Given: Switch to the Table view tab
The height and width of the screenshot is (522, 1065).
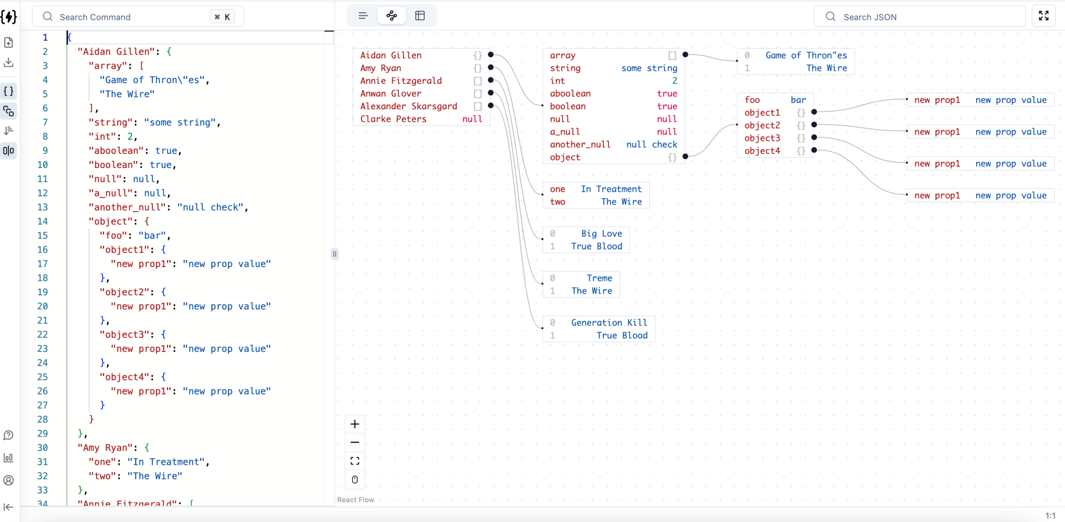Looking at the screenshot, I should pos(420,16).
